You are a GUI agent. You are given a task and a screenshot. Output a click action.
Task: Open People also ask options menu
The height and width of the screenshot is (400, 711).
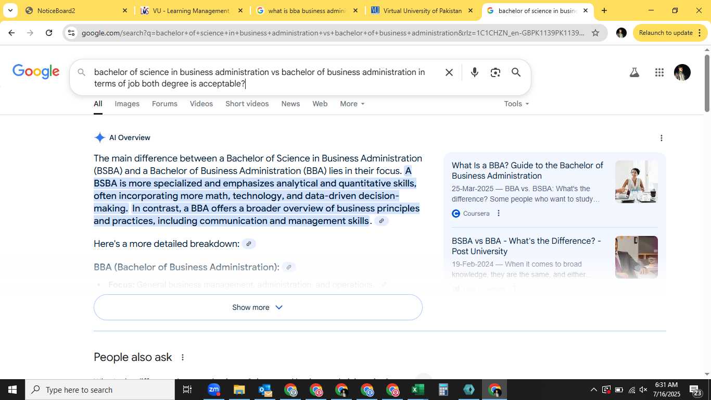pyautogui.click(x=182, y=357)
